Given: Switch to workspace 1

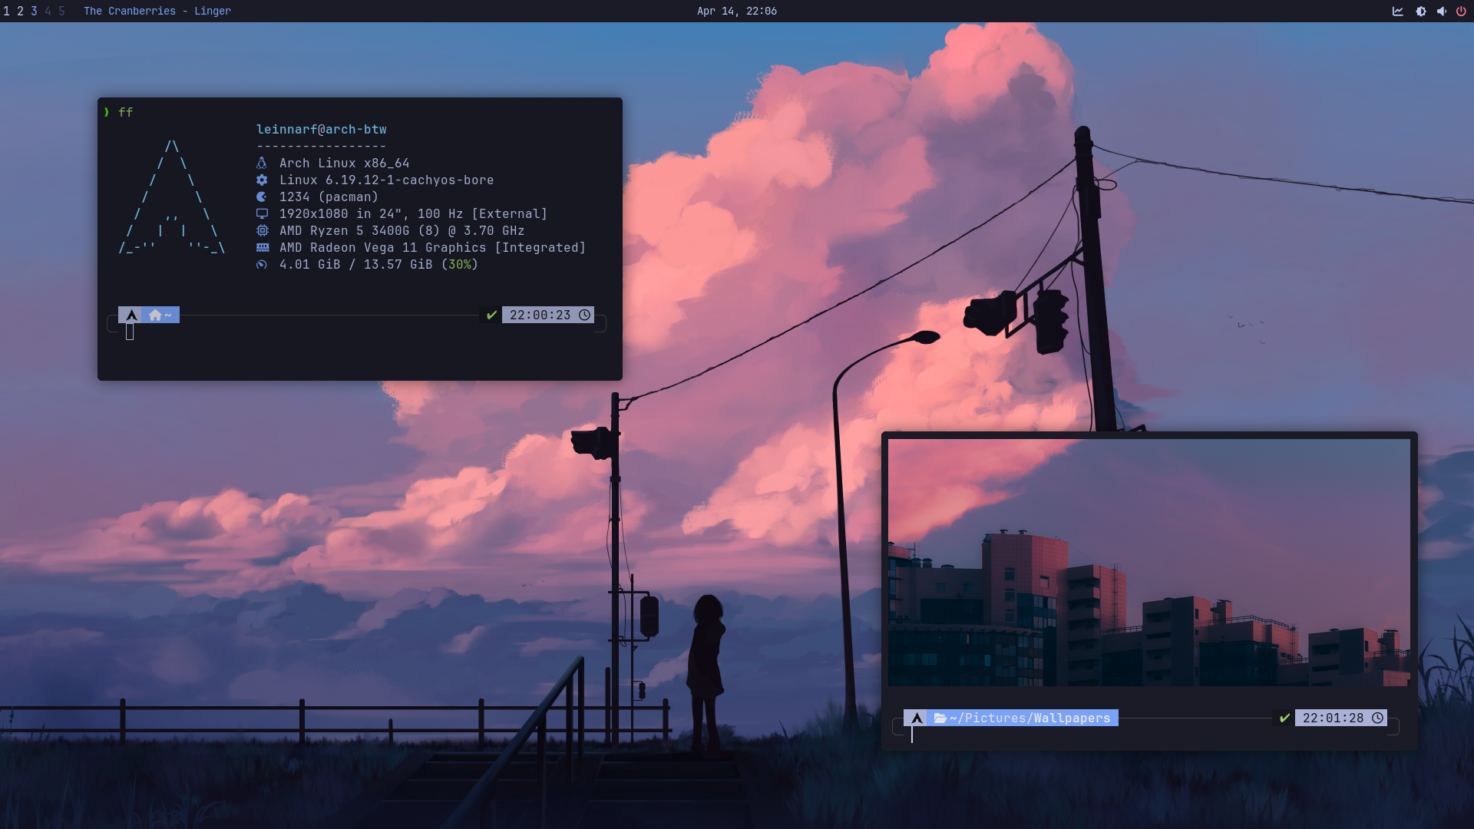Looking at the screenshot, I should coord(7,11).
